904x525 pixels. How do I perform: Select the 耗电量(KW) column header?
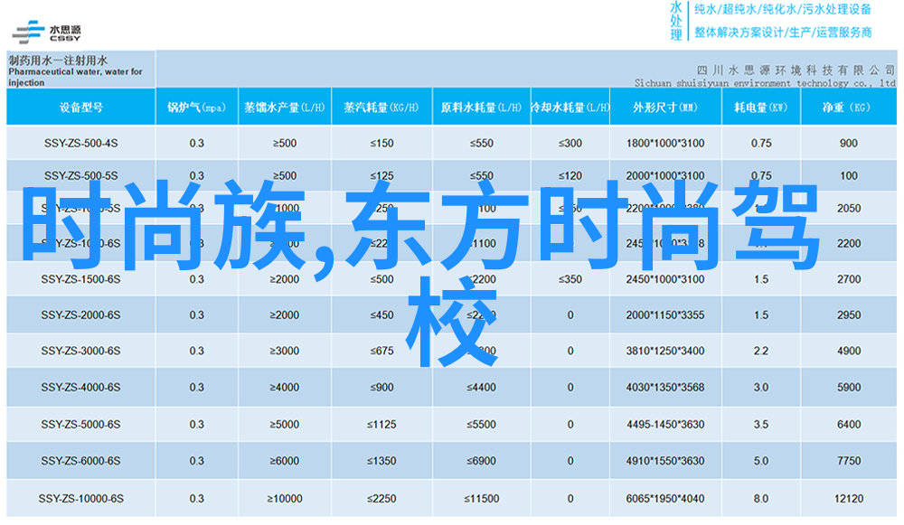[760, 108]
